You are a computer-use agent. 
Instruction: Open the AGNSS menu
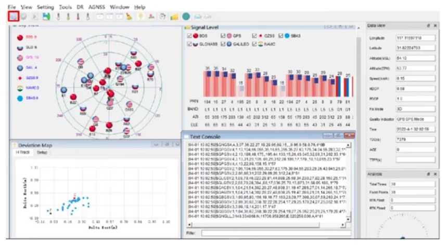(x=97, y=7)
